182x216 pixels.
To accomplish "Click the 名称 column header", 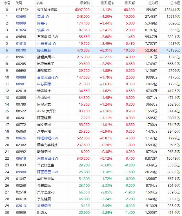I will [40, 3].
